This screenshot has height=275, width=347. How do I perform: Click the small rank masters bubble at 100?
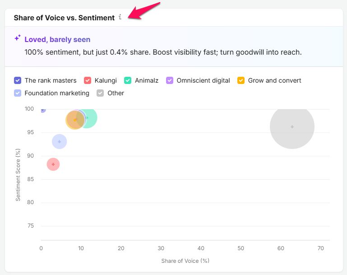[x=43, y=111]
